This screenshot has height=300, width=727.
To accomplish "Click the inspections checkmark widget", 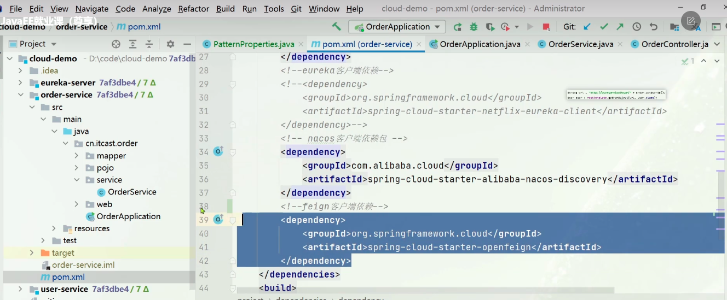I will tap(688, 61).
